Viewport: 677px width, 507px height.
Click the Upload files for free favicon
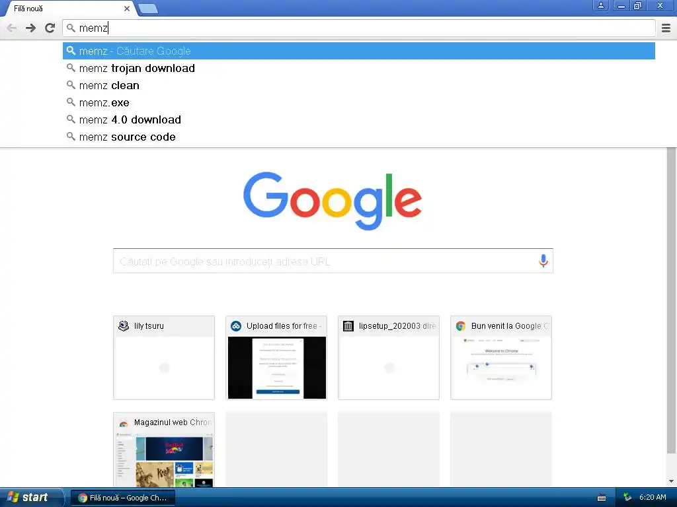tap(236, 326)
